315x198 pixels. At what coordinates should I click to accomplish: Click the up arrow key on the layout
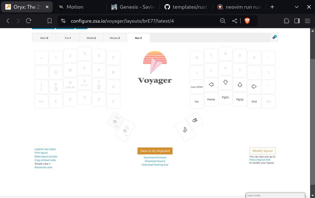pyautogui.click(x=240, y=85)
